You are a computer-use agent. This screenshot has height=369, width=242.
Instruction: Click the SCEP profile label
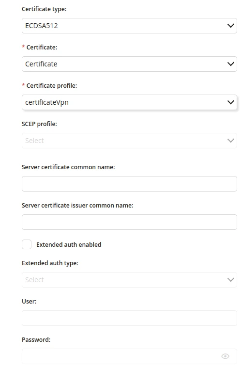(40, 124)
